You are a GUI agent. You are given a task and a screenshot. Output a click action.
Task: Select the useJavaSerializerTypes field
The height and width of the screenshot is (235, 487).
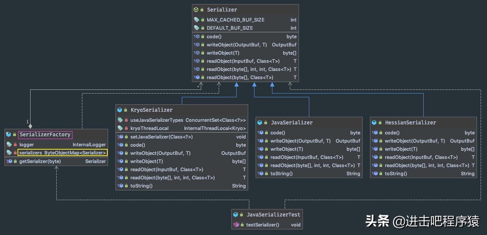tap(156, 120)
